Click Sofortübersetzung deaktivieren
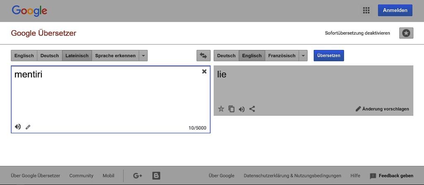Screen dimensions: 424x185 click(357, 33)
